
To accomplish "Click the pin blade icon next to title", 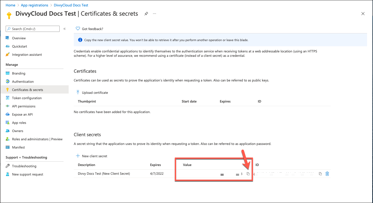I will pos(146,14).
